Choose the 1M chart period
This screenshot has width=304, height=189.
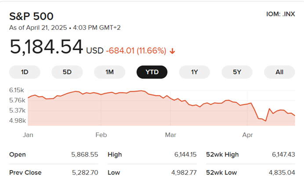click(109, 72)
